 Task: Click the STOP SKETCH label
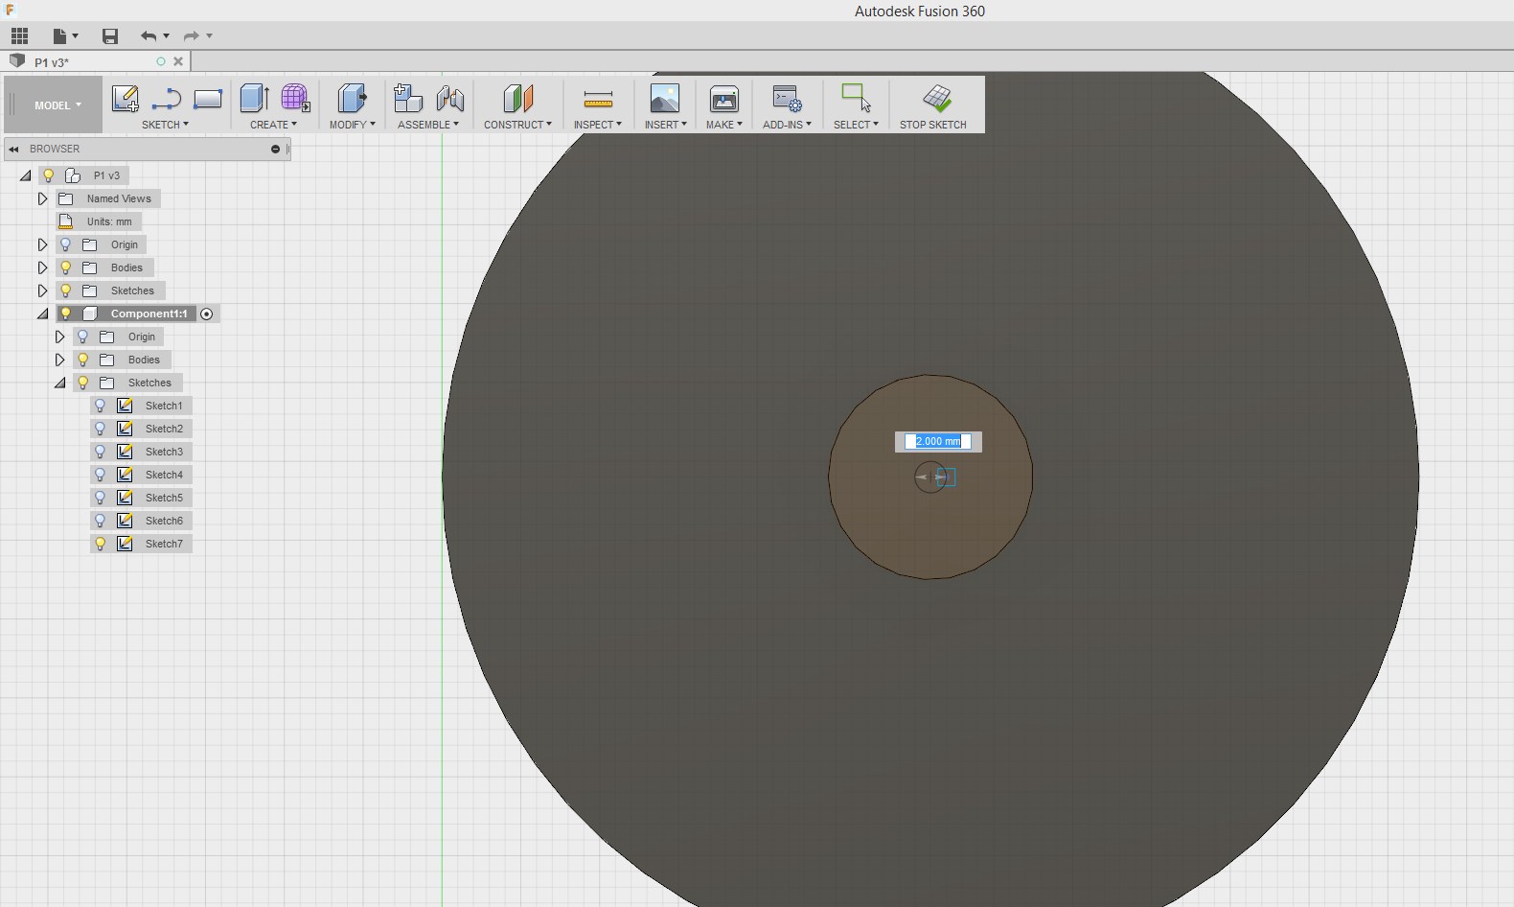(932, 125)
